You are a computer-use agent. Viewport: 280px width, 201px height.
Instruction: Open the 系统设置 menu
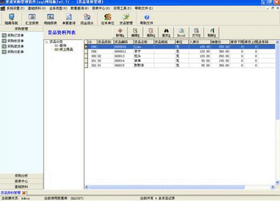[15, 9]
